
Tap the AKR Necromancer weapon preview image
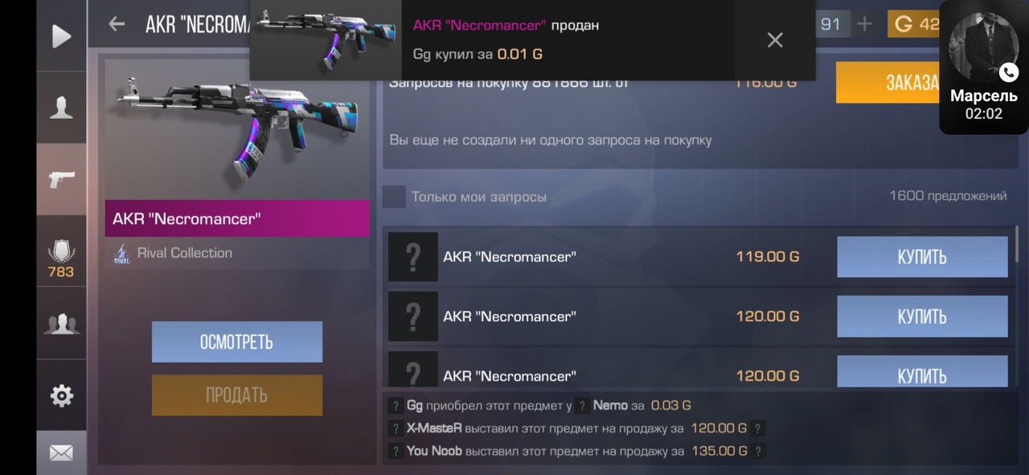point(237,129)
